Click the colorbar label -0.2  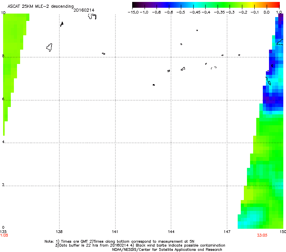pyautogui.click(x=243, y=12)
